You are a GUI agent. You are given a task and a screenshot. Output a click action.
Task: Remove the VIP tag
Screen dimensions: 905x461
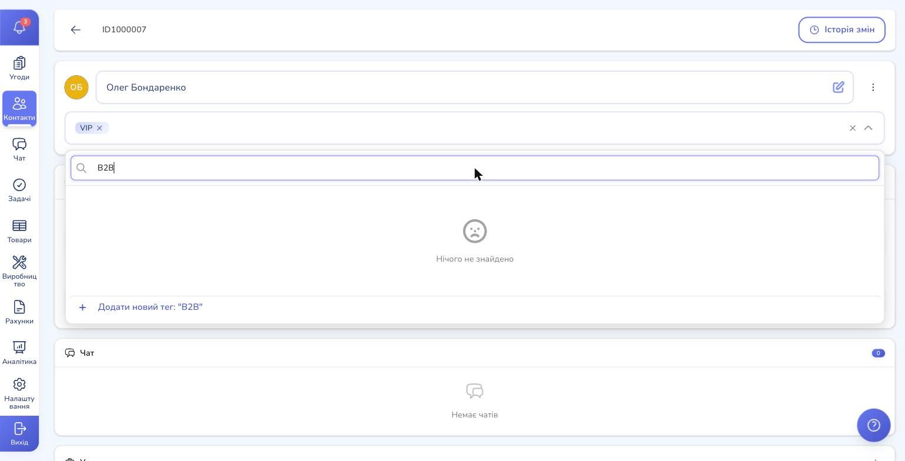pos(99,128)
